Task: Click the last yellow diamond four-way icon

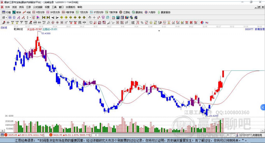Action: [x=84, y=18]
